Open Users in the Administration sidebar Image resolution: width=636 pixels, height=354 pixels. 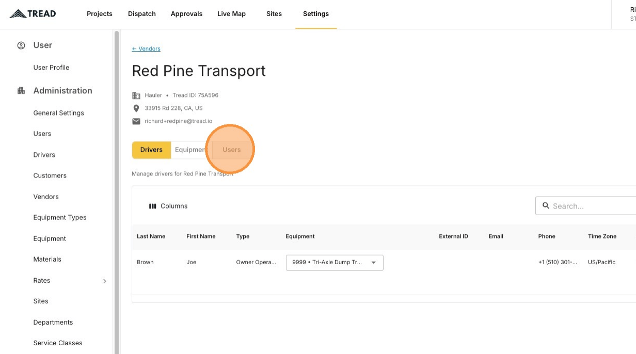42,134
